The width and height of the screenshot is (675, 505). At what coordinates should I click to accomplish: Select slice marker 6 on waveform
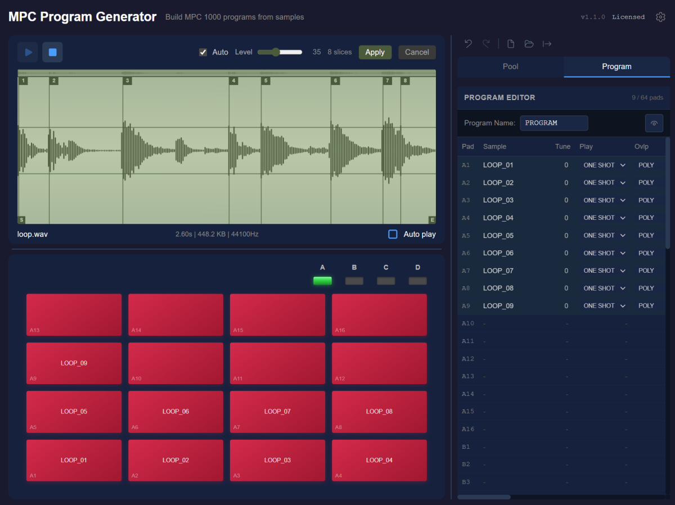(336, 81)
